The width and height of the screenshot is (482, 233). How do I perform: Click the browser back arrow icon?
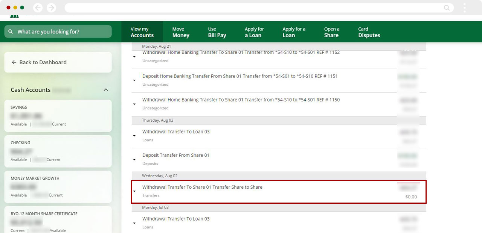38,8
